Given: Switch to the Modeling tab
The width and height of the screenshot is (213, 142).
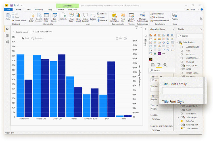Looking at the screenshot, I should [x=39, y=9].
